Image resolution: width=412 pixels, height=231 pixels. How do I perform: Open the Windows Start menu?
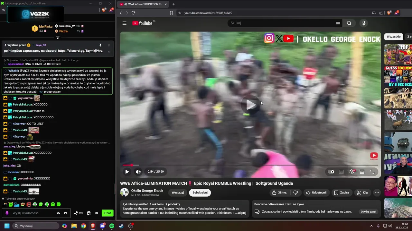click(7, 226)
